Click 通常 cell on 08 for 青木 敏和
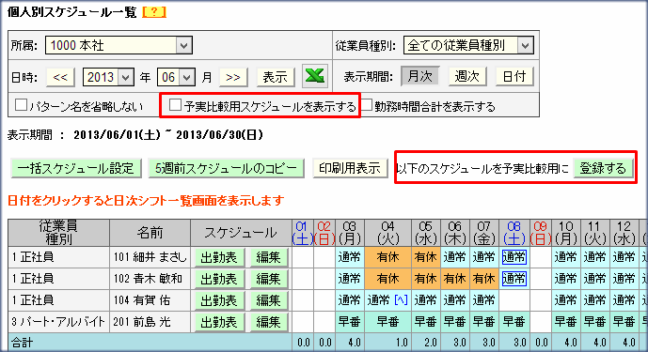Viewport: 648px width, 352px height. (514, 279)
